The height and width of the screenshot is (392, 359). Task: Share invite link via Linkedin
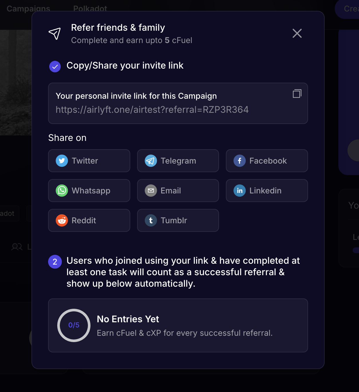(x=267, y=191)
